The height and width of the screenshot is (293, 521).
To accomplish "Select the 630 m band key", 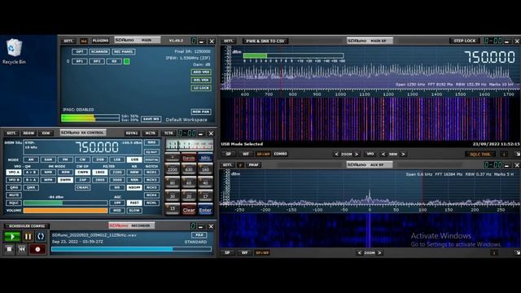I will tap(189, 169).
